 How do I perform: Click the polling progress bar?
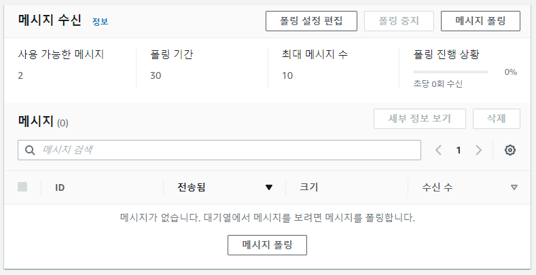click(450, 71)
